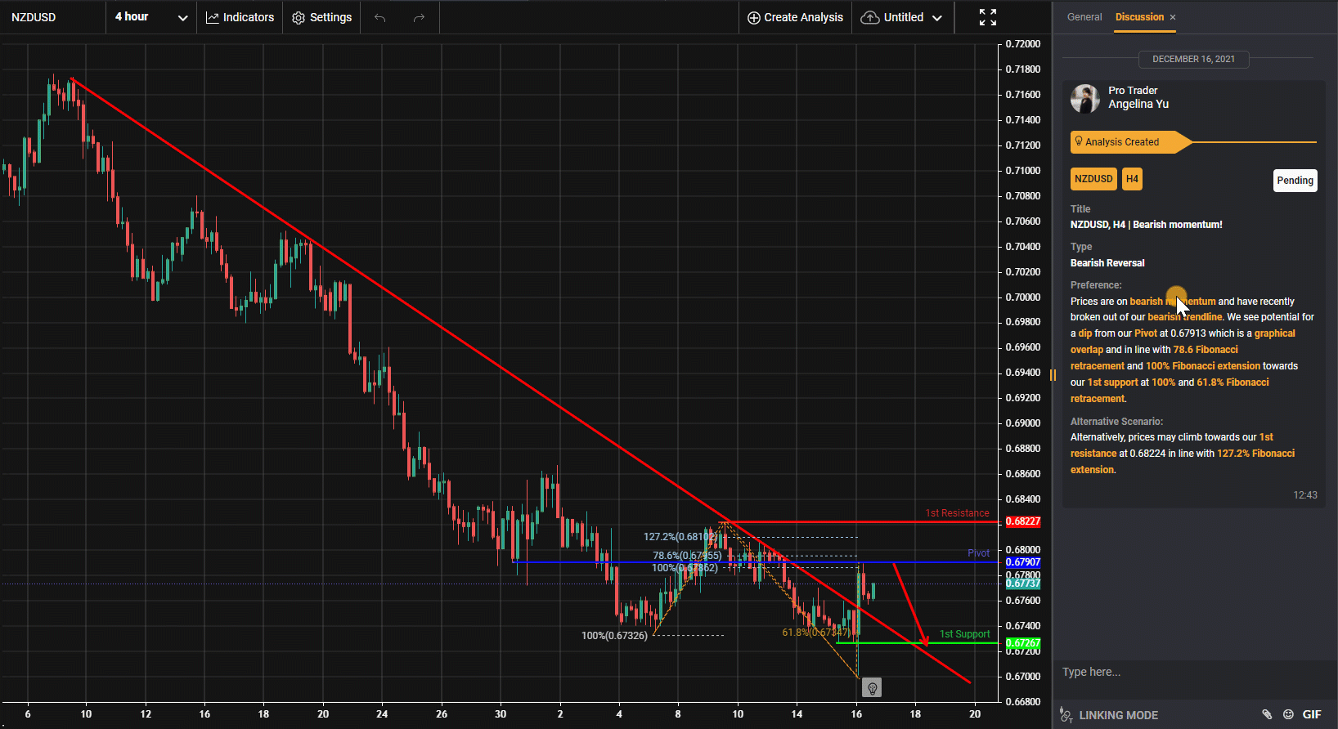Open the Indicators menu
The image size is (1338, 729).
[x=240, y=17]
